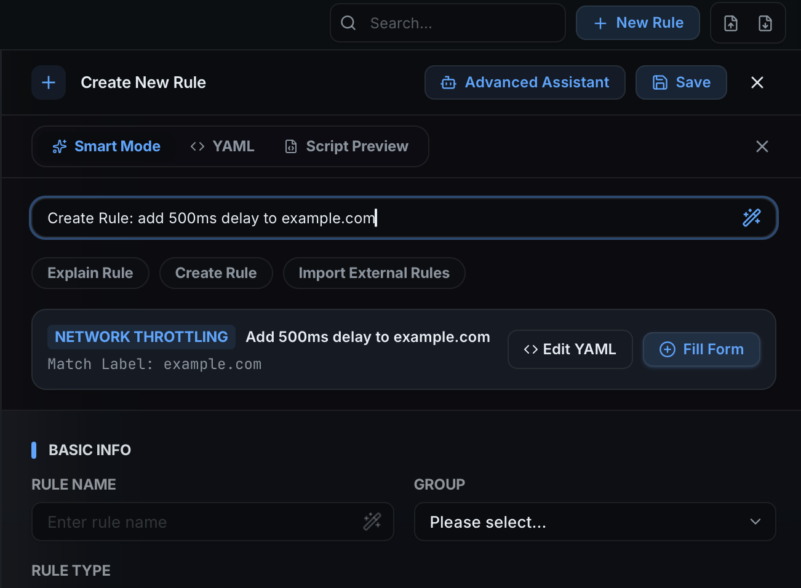The width and height of the screenshot is (801, 588).
Task: Switch to the YAML tab
Action: (x=222, y=146)
